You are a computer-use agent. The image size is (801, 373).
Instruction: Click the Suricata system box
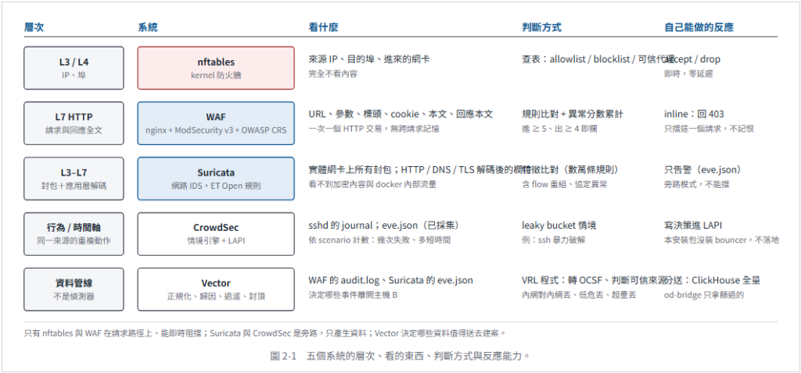216,179
